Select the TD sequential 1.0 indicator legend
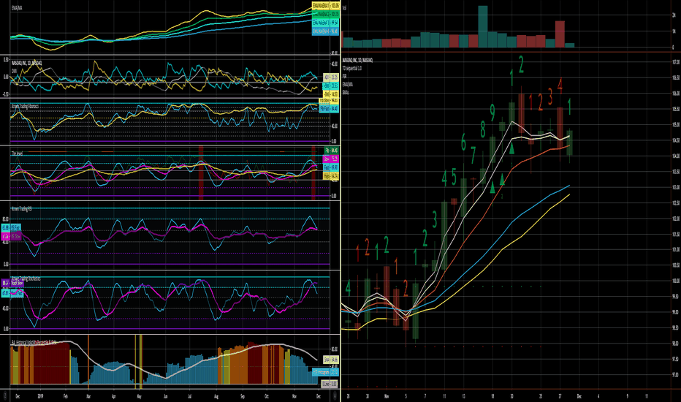 (x=352, y=68)
